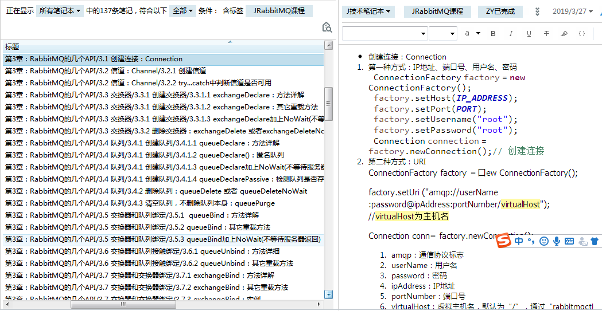The image size is (602, 311).
Task: Open the Sogou input method S logo menu
Action: 503,241
